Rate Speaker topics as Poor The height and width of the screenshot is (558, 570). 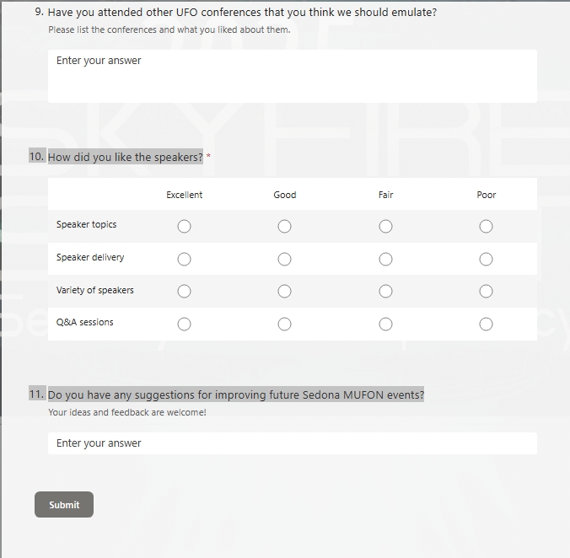(x=486, y=226)
